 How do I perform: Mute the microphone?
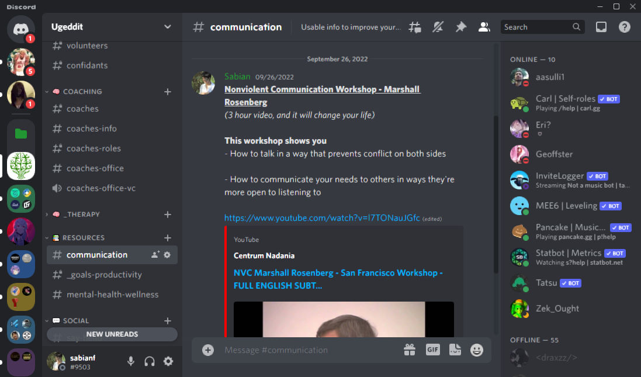point(131,361)
